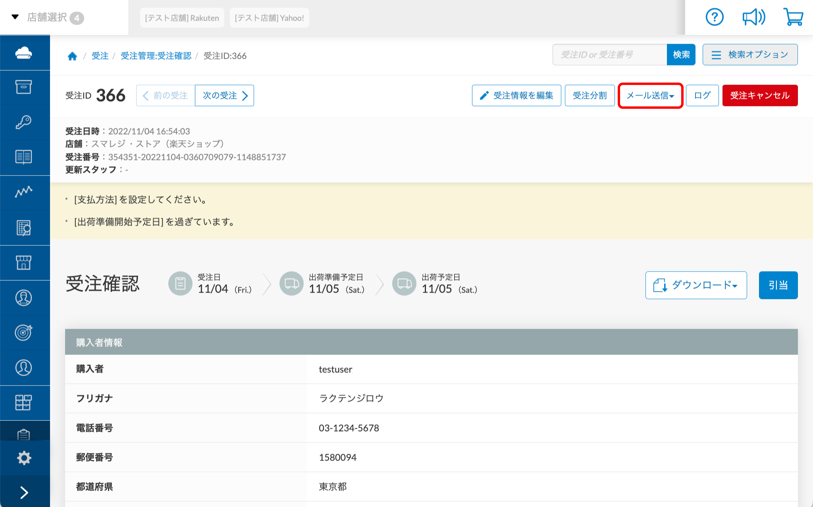Image resolution: width=813 pixels, height=507 pixels.
Task: Click the settings gear icon
Action: (24, 458)
